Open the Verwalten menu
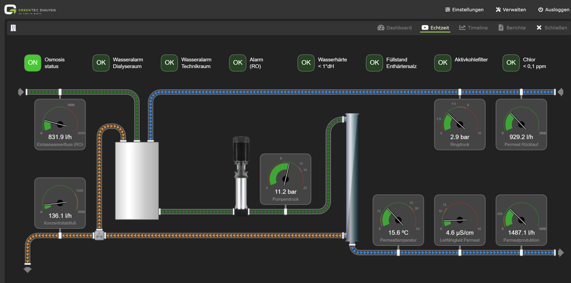Image resolution: width=571 pixels, height=283 pixels. point(511,9)
